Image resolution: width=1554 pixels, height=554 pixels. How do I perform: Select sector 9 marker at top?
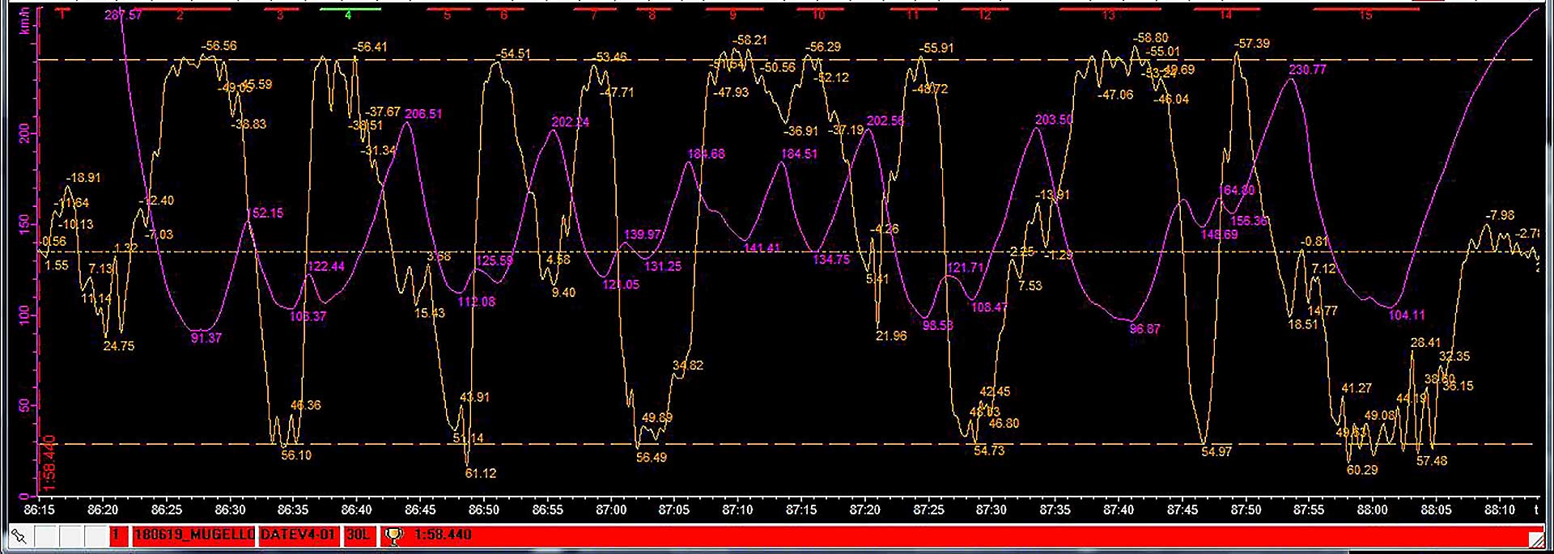(x=732, y=13)
